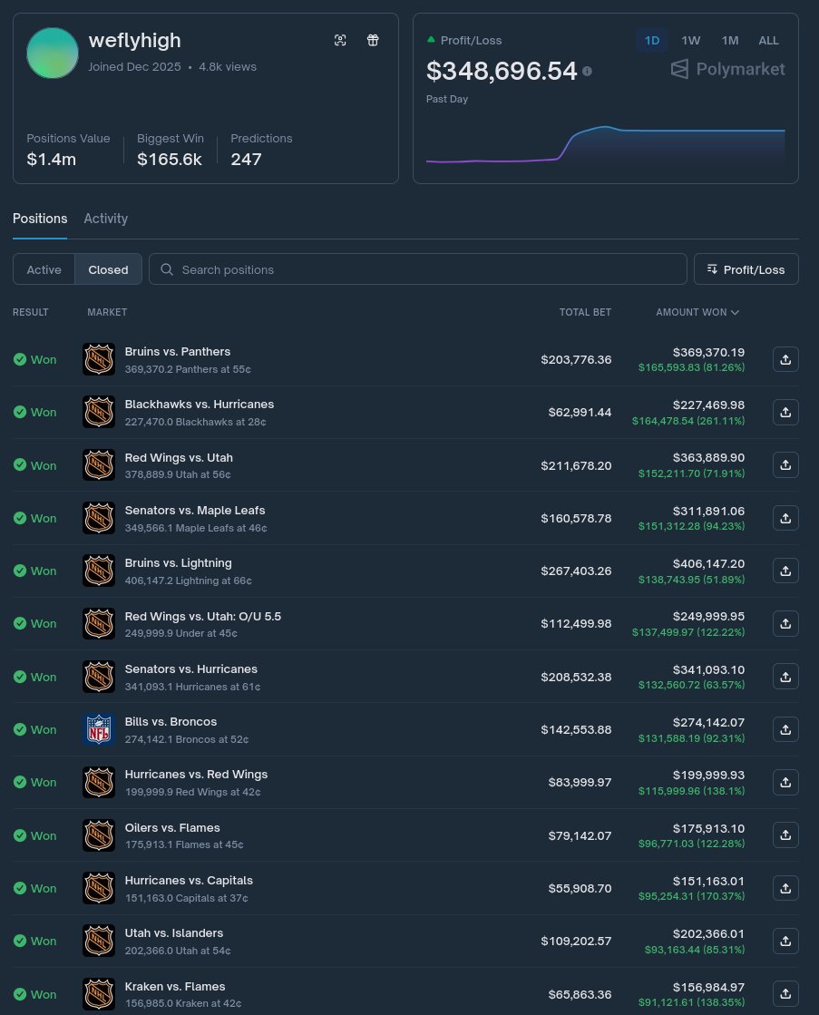Share the Hurricanes vs. Red Wings result
The width and height of the screenshot is (819, 1015).
[785, 782]
